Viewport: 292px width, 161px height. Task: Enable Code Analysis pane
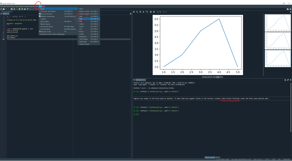[x=89, y=39]
